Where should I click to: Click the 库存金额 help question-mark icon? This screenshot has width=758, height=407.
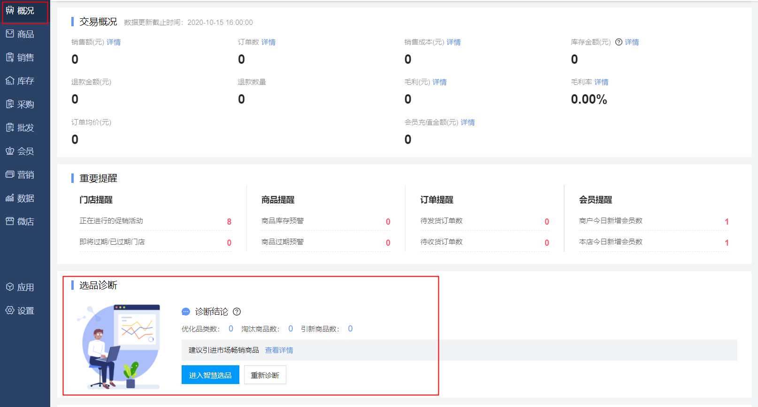pyautogui.click(x=619, y=42)
